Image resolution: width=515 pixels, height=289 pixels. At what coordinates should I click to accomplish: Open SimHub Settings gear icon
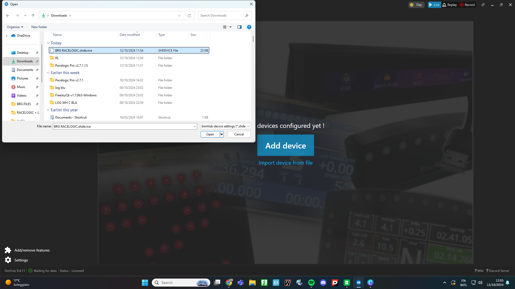[8, 260]
